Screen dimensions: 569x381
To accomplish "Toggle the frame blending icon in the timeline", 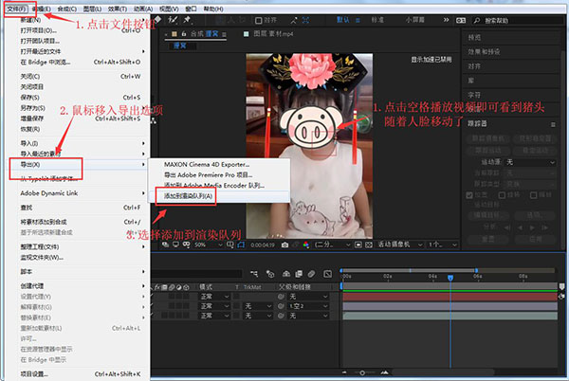I will (299, 274).
